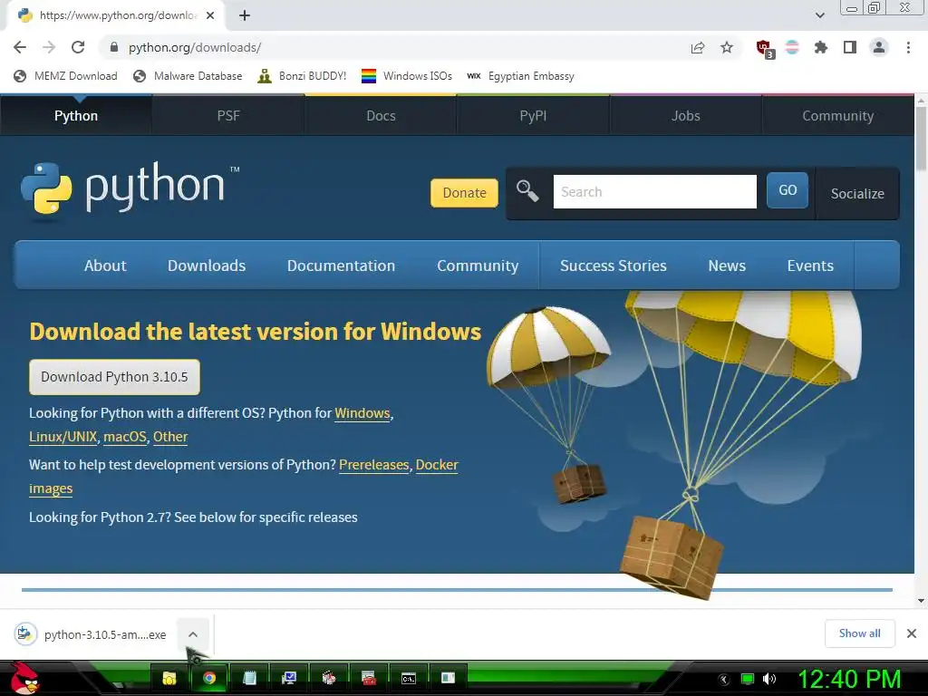Select the Python top tab
Viewport: 928px width, 696px height.
76,115
